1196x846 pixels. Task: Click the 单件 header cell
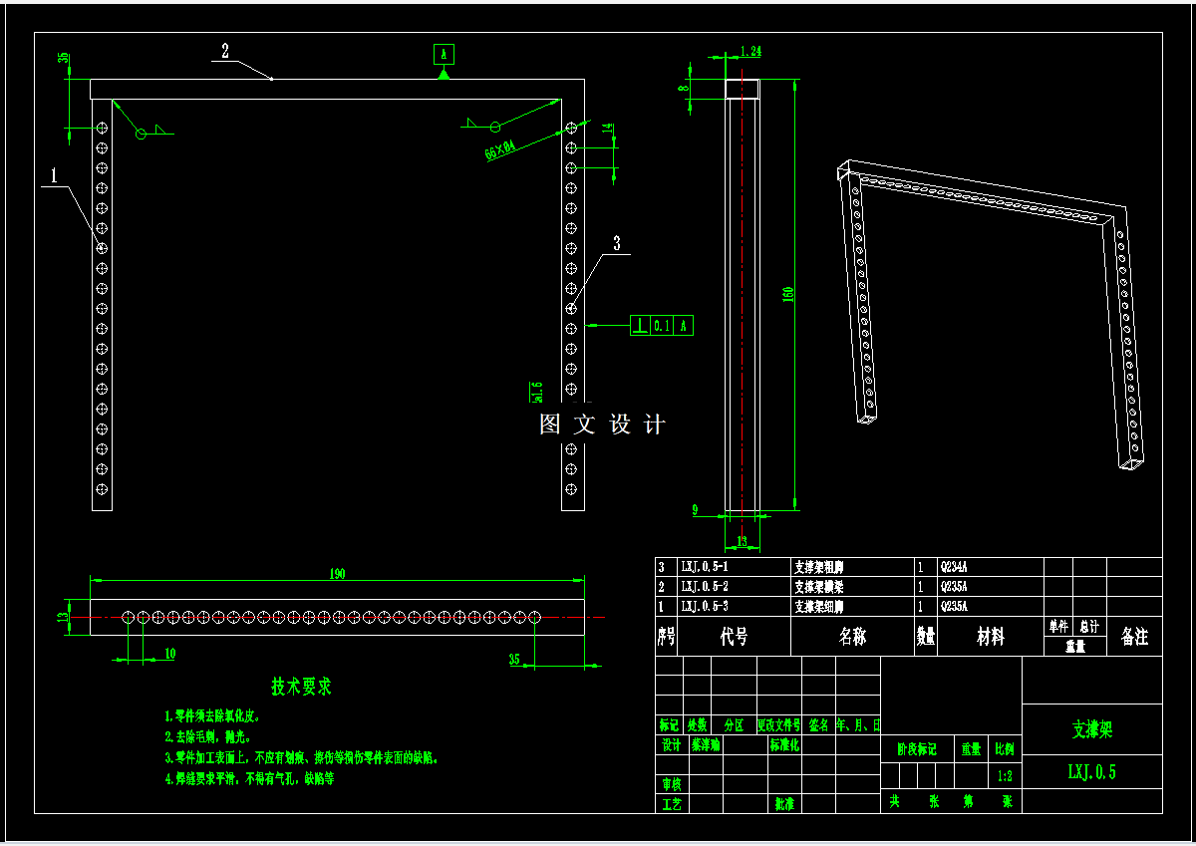tap(1058, 626)
